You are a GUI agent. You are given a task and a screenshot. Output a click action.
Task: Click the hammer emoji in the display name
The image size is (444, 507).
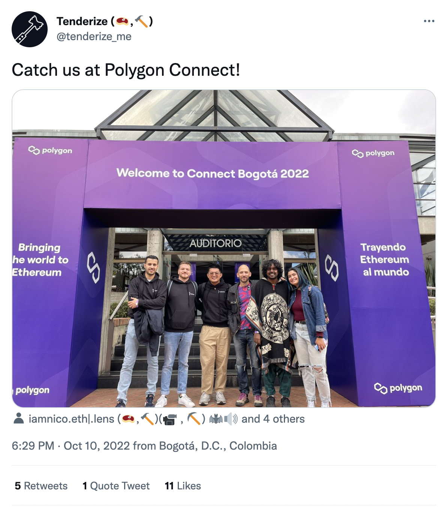142,21
